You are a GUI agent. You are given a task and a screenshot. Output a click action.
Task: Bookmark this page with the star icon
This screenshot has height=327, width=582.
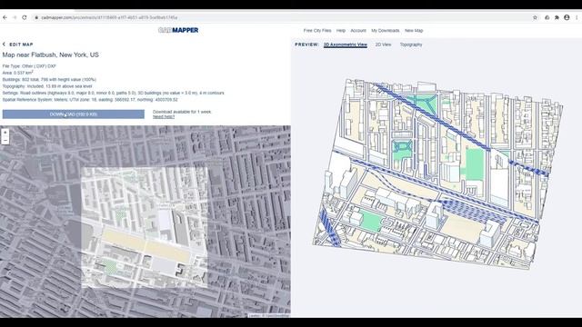click(535, 17)
